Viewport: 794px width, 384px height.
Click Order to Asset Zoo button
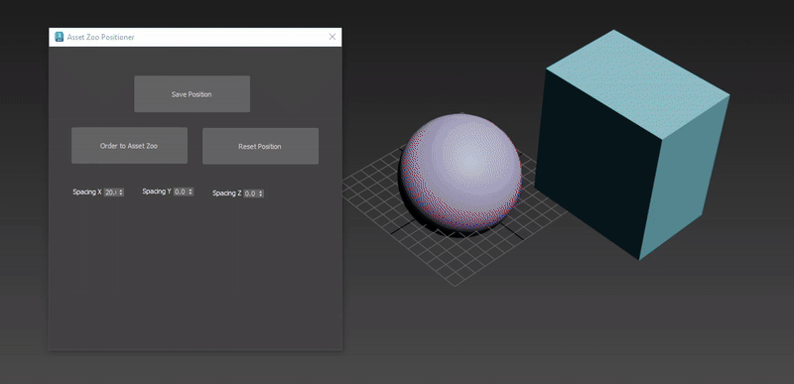pos(129,146)
